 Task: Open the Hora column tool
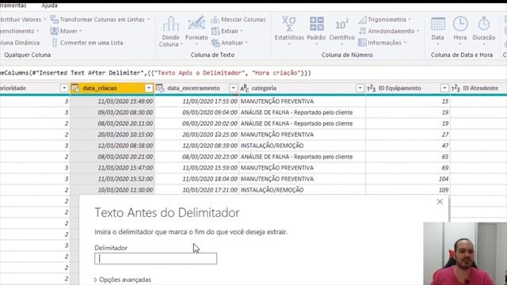point(460,31)
